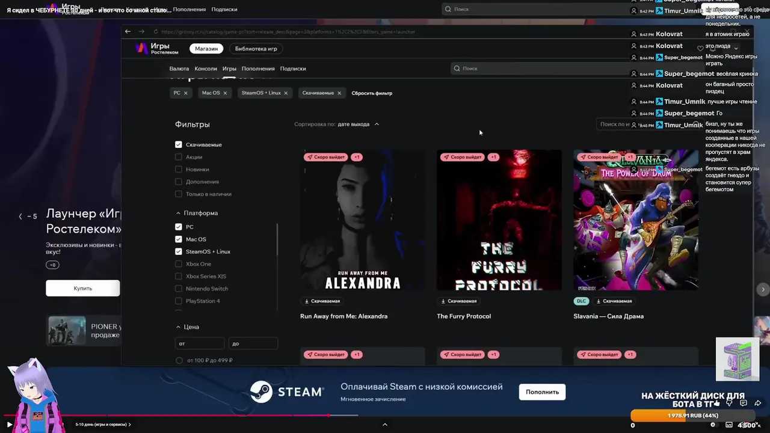
Task: Check the Xbox Series X|S platform
Action: [179, 276]
